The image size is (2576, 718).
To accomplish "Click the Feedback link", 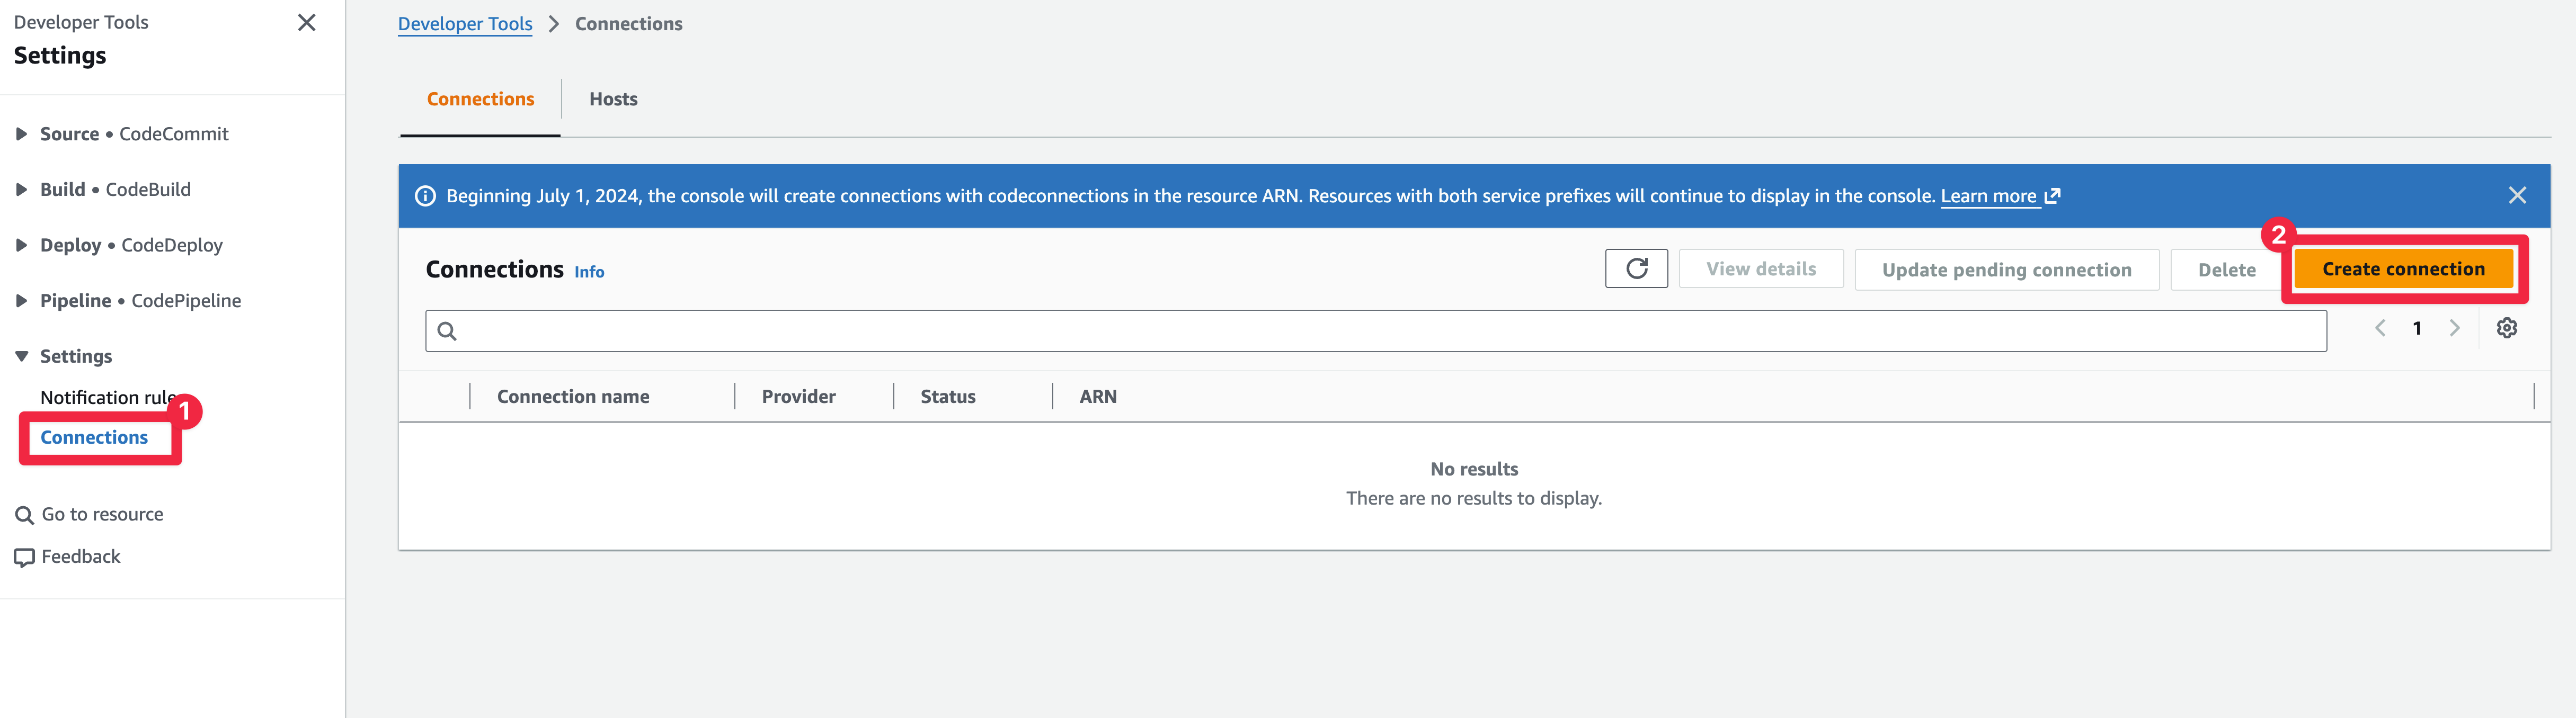I will [x=80, y=556].
